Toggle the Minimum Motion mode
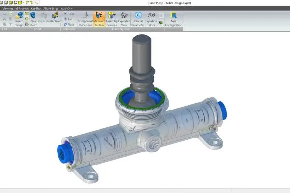290x193 pixels. pos(99,19)
